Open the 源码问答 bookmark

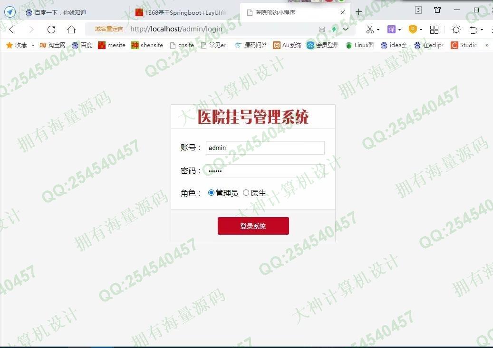(x=251, y=45)
